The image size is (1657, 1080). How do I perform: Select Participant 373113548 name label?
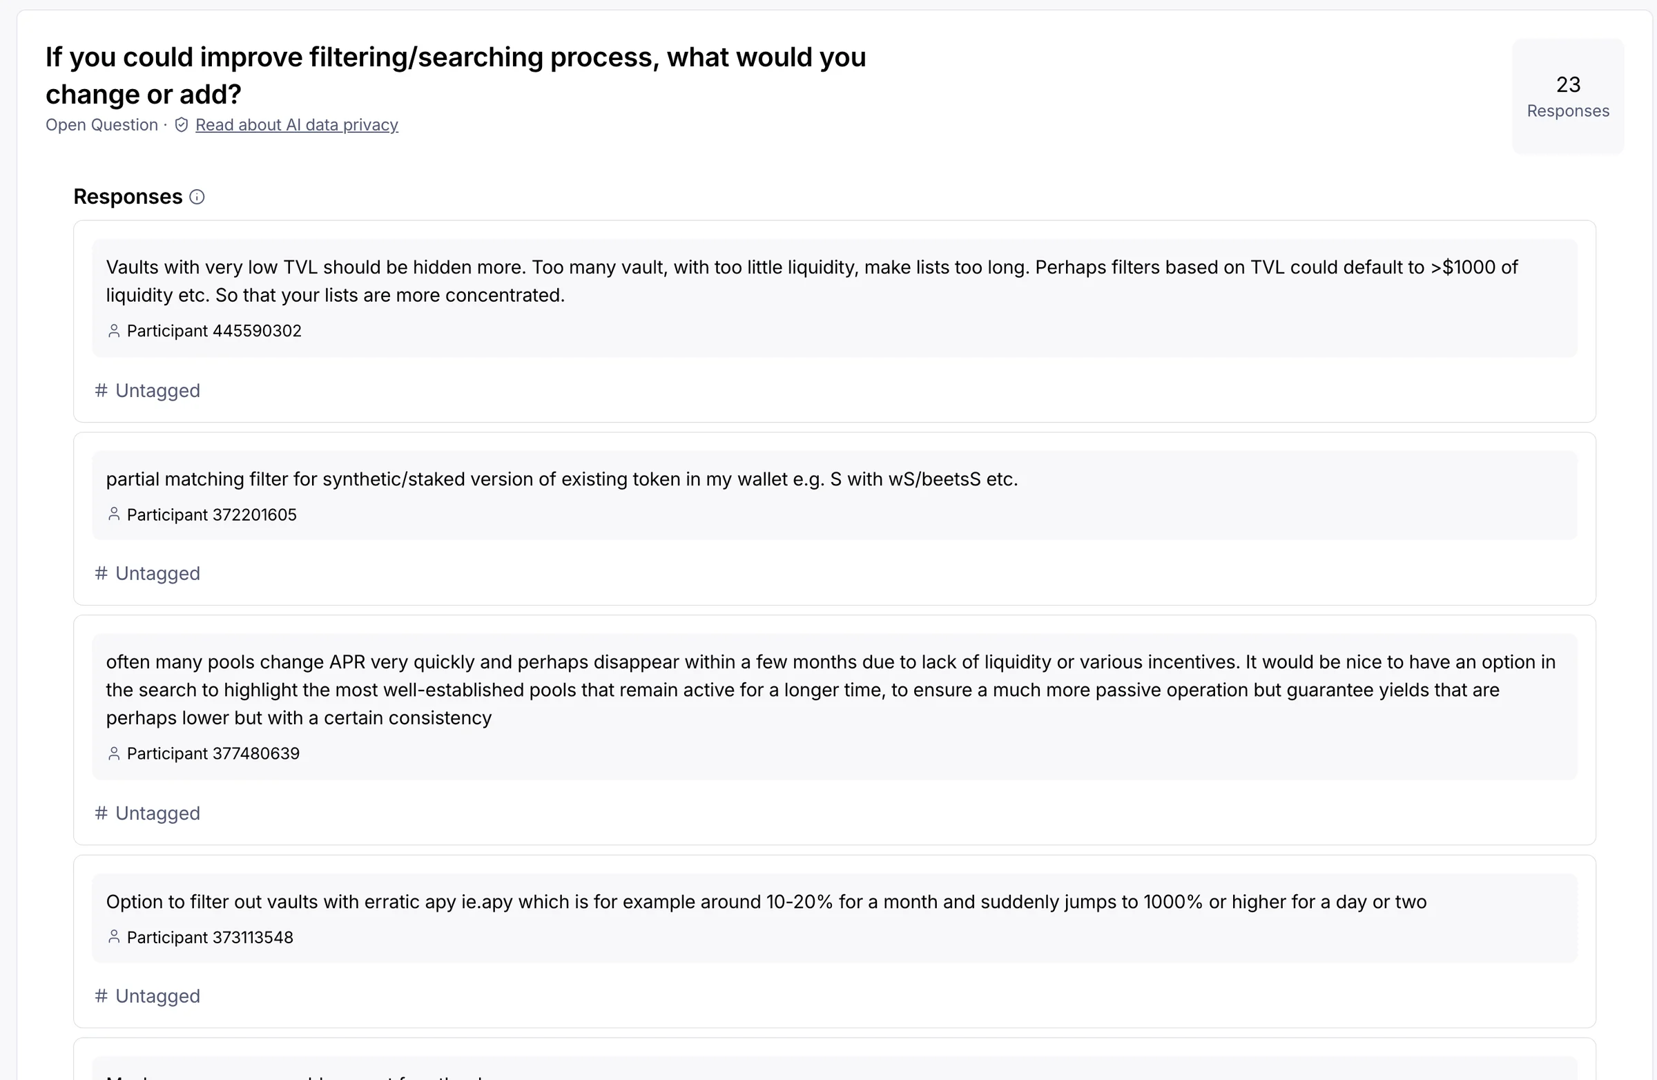(x=210, y=937)
